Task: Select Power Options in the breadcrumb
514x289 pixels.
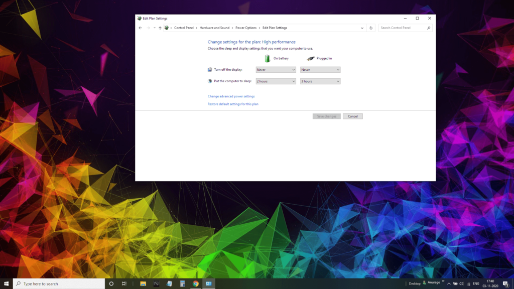Action: click(245, 28)
